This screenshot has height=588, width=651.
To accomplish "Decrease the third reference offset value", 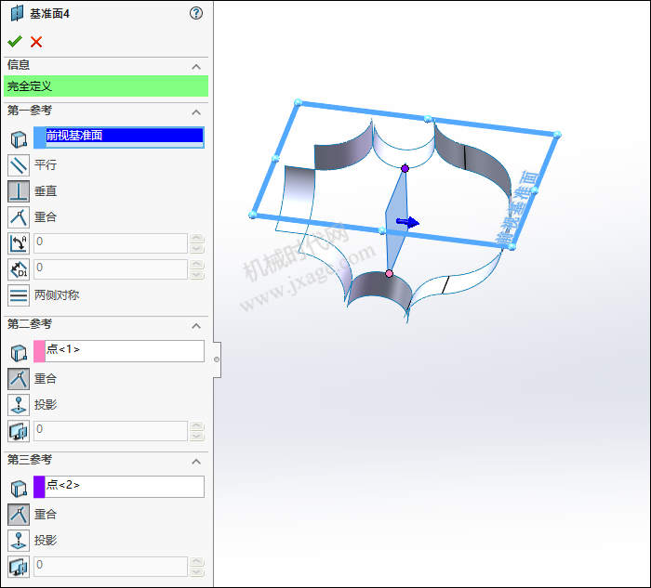I will pyautogui.click(x=197, y=572).
